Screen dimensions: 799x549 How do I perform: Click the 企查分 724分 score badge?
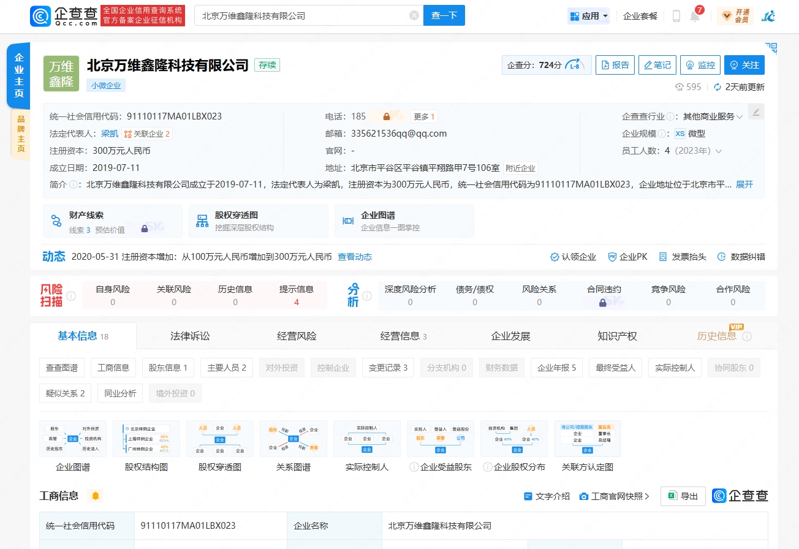pyautogui.click(x=547, y=65)
